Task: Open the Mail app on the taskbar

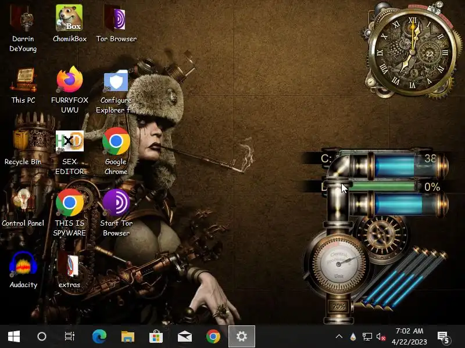Action: click(x=184, y=336)
